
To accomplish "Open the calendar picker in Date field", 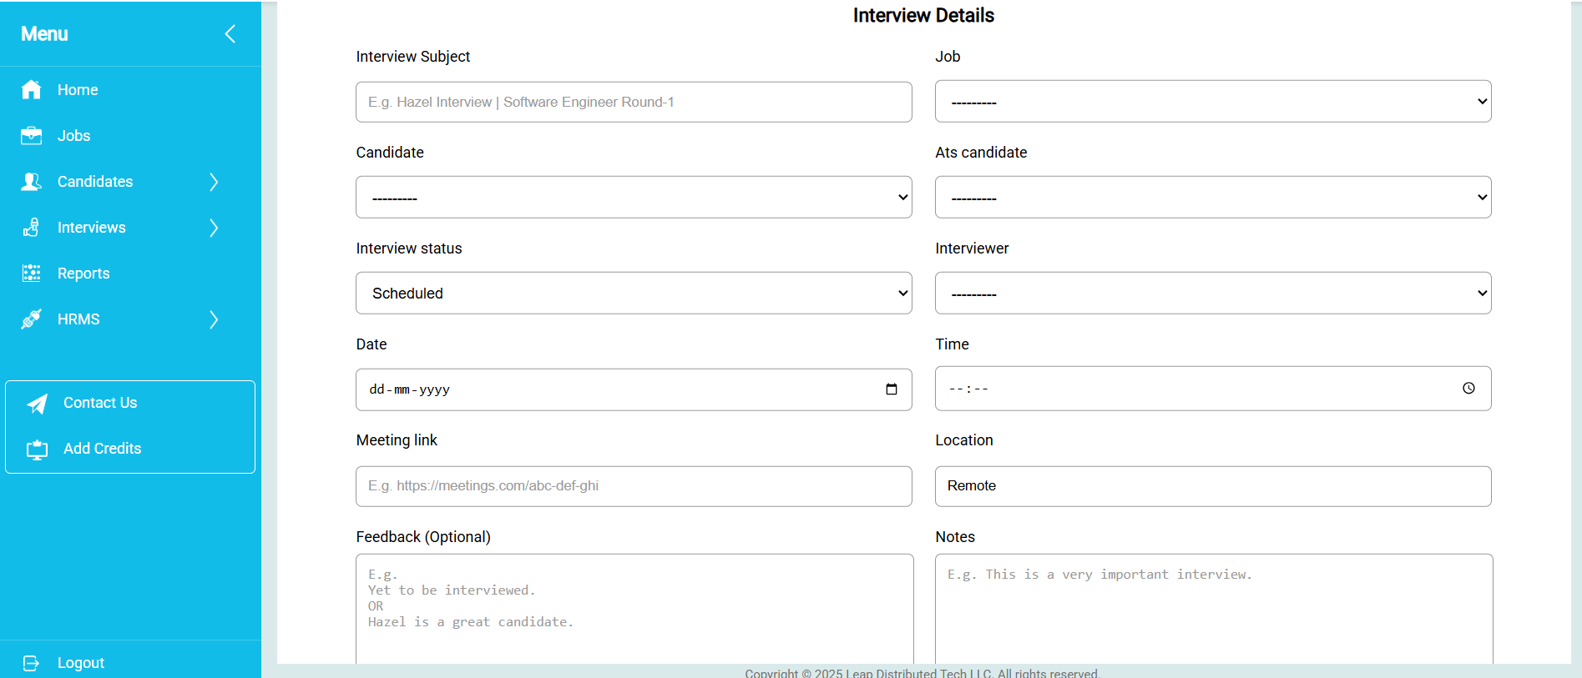I will [891, 389].
